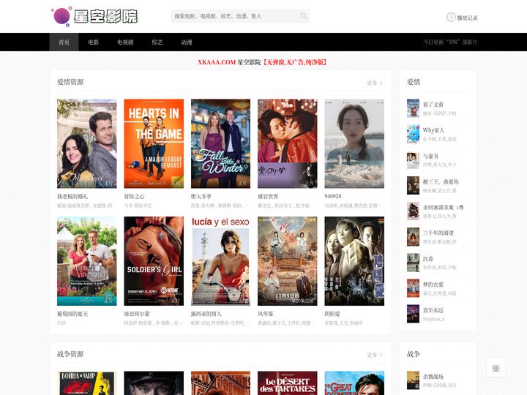Open 三千年的渴望 in the sidebar list
Viewport: 527px width, 395px height.
coord(438,233)
